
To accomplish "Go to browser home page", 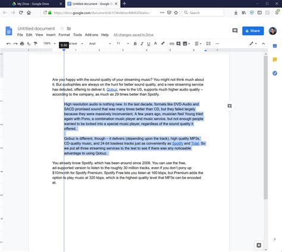I will point(29,12).
